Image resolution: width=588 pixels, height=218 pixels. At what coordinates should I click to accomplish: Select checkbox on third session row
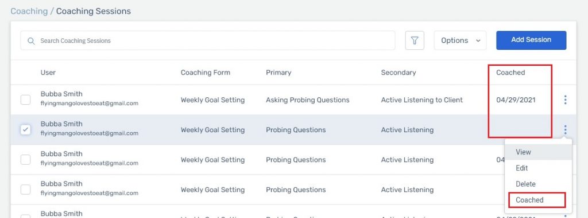click(x=25, y=160)
